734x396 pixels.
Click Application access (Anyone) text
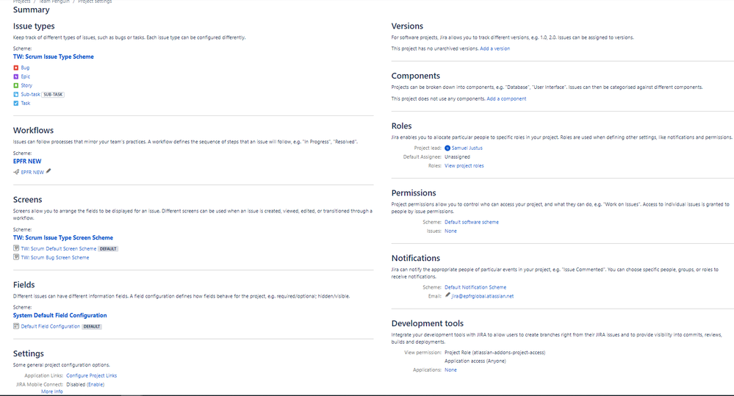coord(475,361)
